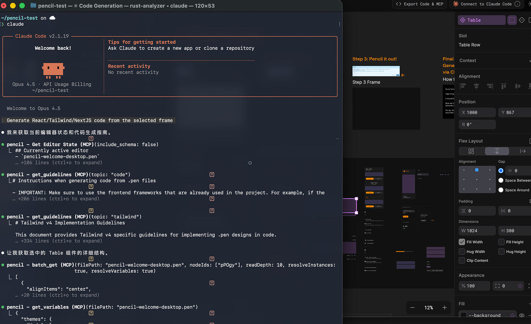Image resolution: width=531 pixels, height=324 pixels.
Task: Click the rotation field showing 0°
Action: 477,125
